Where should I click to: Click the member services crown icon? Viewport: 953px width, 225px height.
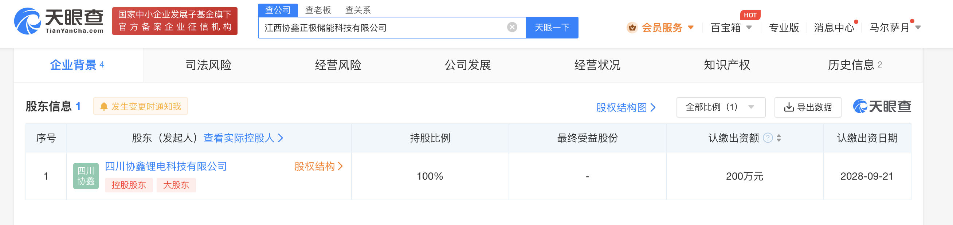coord(632,28)
